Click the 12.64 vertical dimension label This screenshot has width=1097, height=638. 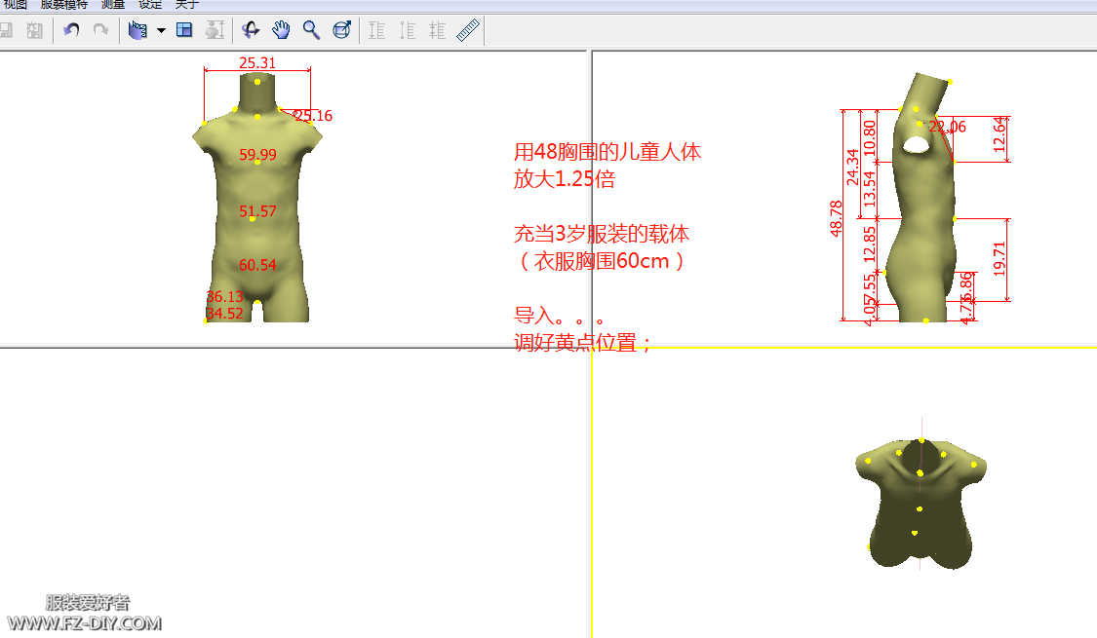coord(999,134)
